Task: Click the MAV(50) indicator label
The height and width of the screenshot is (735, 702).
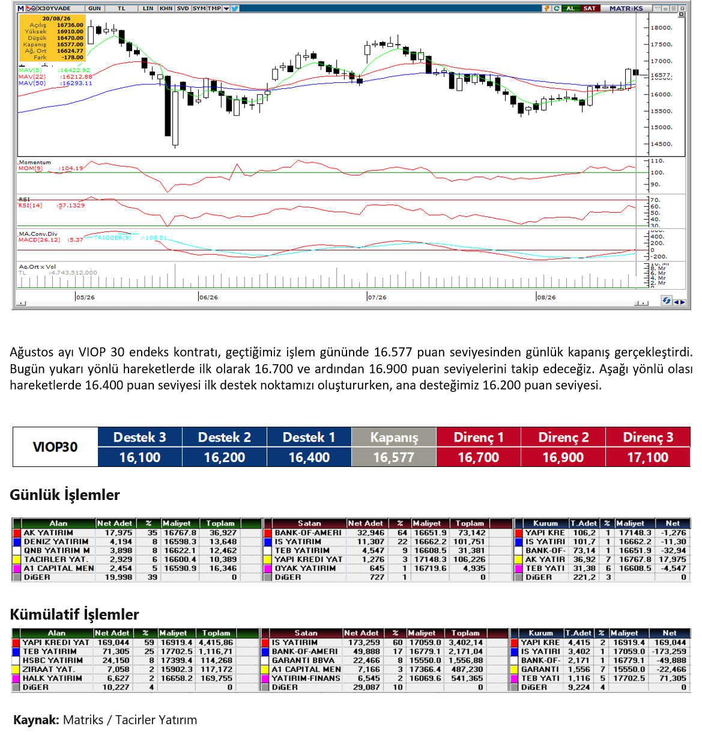Action: point(32,84)
